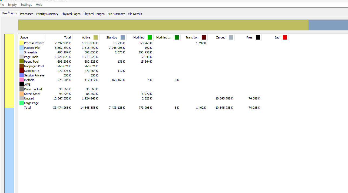348x193 pixels.
Task: Open the Physical Pages tab
Action: pos(71,14)
